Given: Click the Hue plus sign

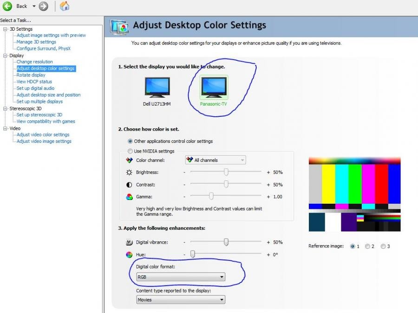Looking at the screenshot, I should point(268,255).
